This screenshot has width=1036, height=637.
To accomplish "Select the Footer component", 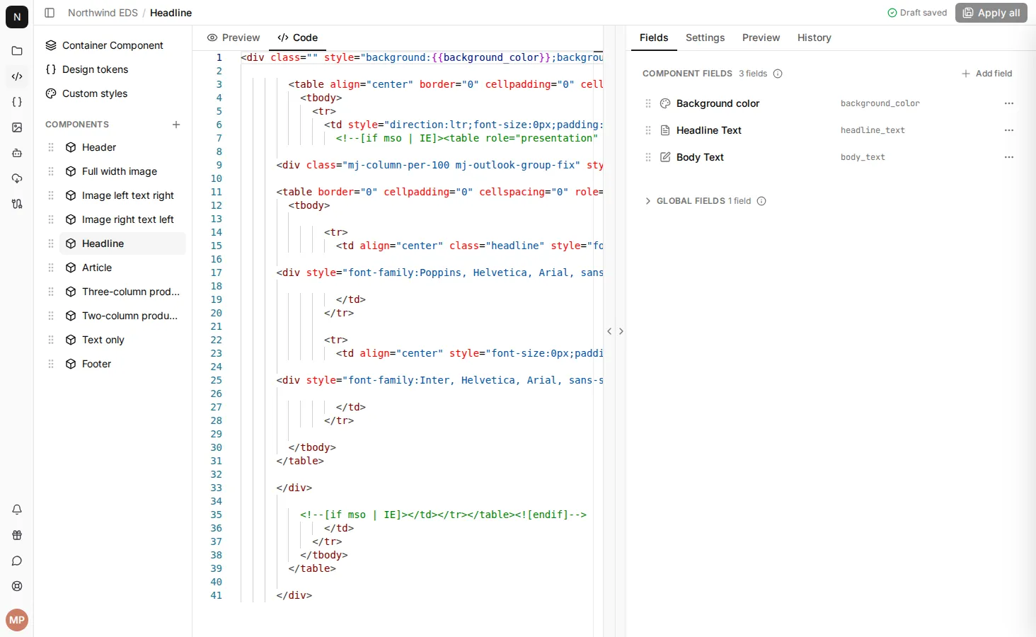I will click(x=122, y=364).
